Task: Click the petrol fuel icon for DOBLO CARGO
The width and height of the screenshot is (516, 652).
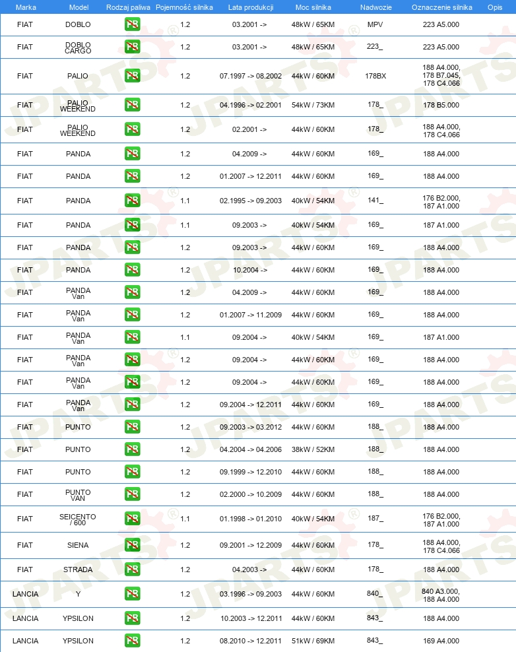Action: pos(132,47)
